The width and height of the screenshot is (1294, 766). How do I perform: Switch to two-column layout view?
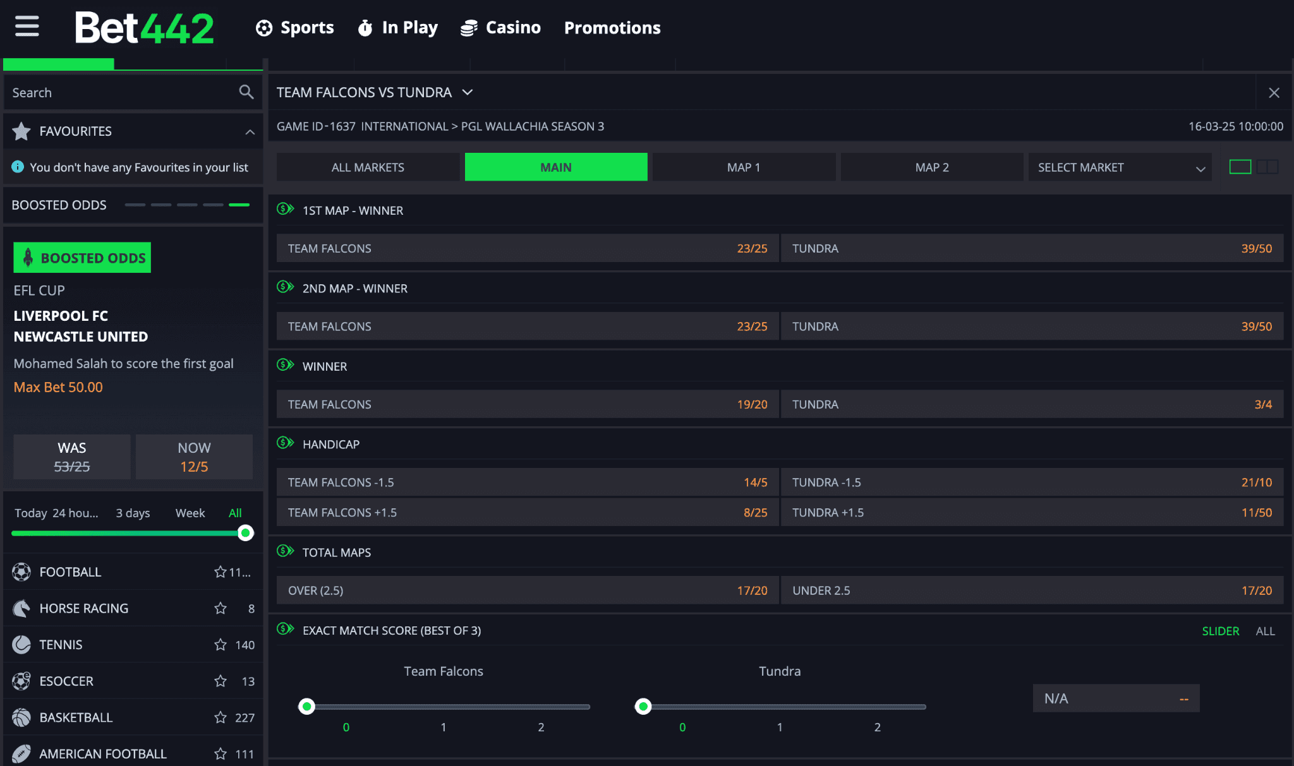1267,167
